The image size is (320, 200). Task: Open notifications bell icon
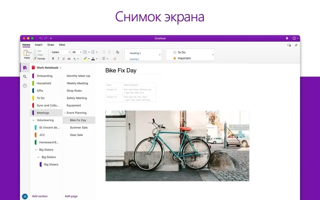click(287, 38)
